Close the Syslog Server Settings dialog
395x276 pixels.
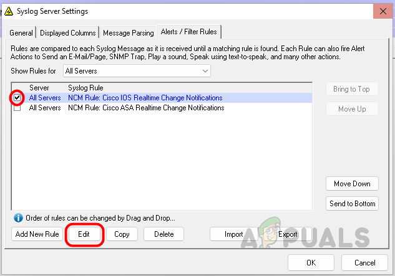point(383,11)
